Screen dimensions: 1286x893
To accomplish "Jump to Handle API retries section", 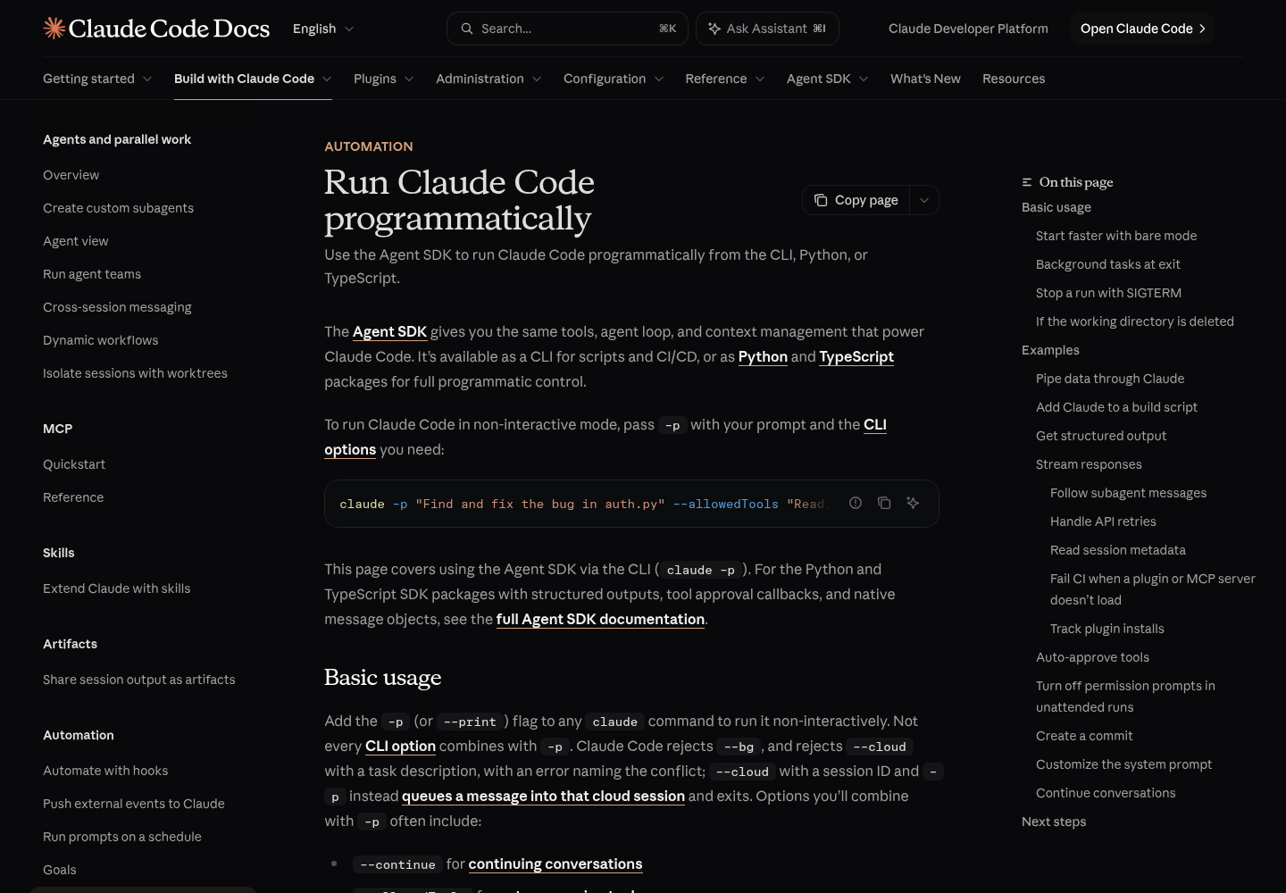I will coord(1103,522).
